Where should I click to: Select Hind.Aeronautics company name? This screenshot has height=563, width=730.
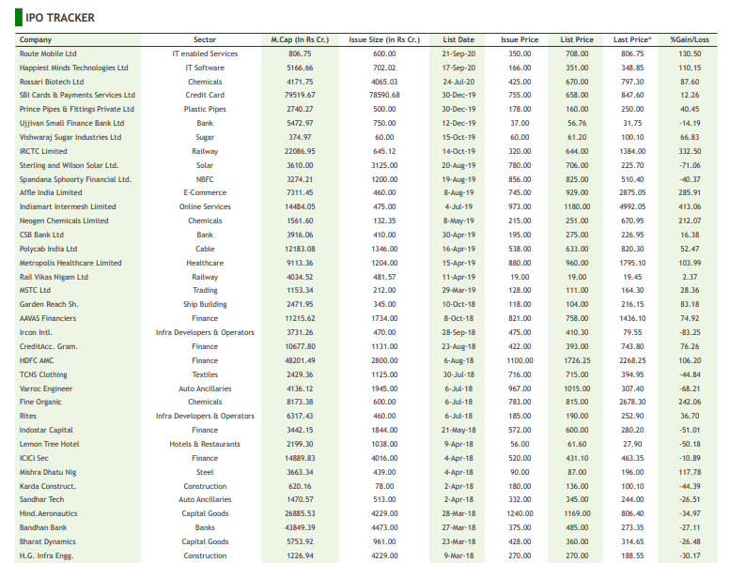(49, 513)
